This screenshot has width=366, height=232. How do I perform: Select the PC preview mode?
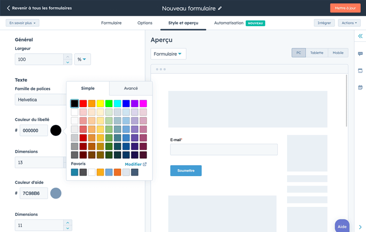pos(299,53)
